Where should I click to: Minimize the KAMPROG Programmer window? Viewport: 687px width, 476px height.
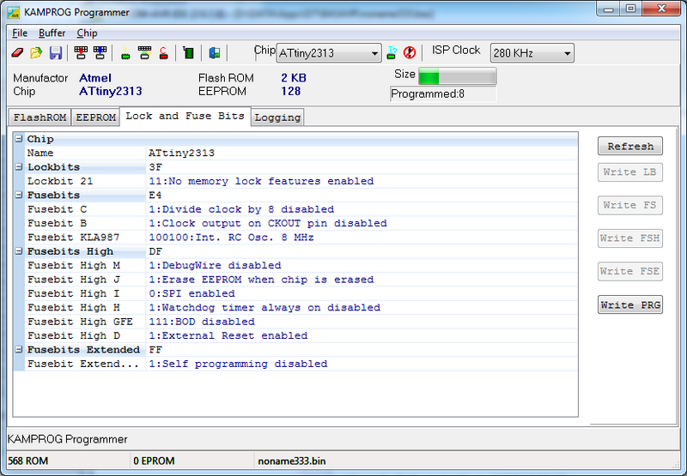(608, 9)
